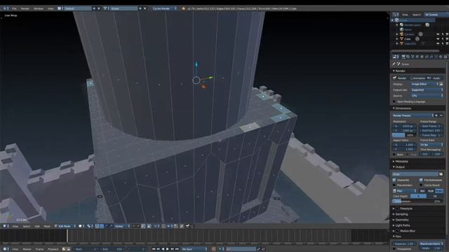The image size is (449, 252).
Task: Toggle the Overwrite checkbox
Action: tap(394, 180)
